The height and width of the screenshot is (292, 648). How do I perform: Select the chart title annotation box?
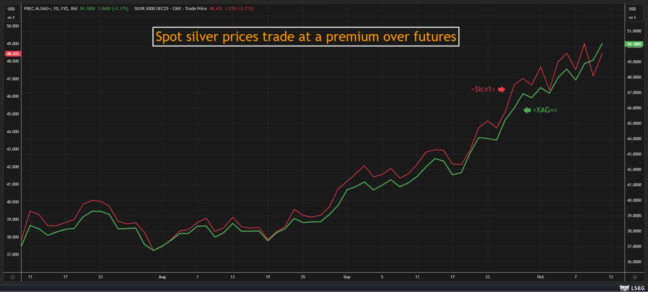(306, 37)
